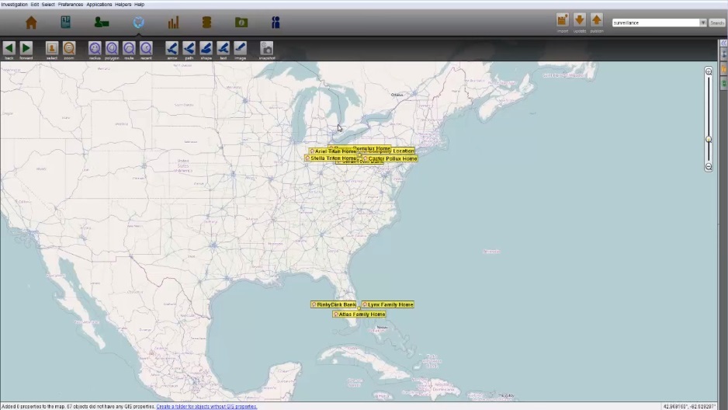The image size is (728, 410).
Task: Open the green person object icon
Action: [102, 23]
